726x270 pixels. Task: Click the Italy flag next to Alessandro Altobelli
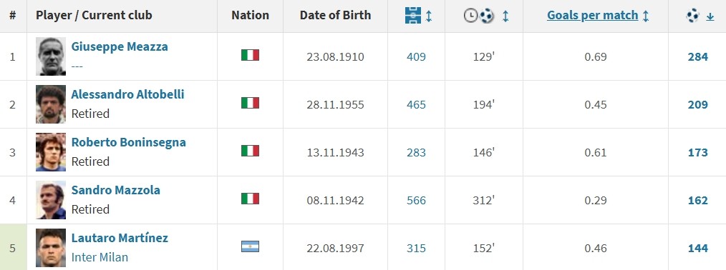click(x=250, y=103)
